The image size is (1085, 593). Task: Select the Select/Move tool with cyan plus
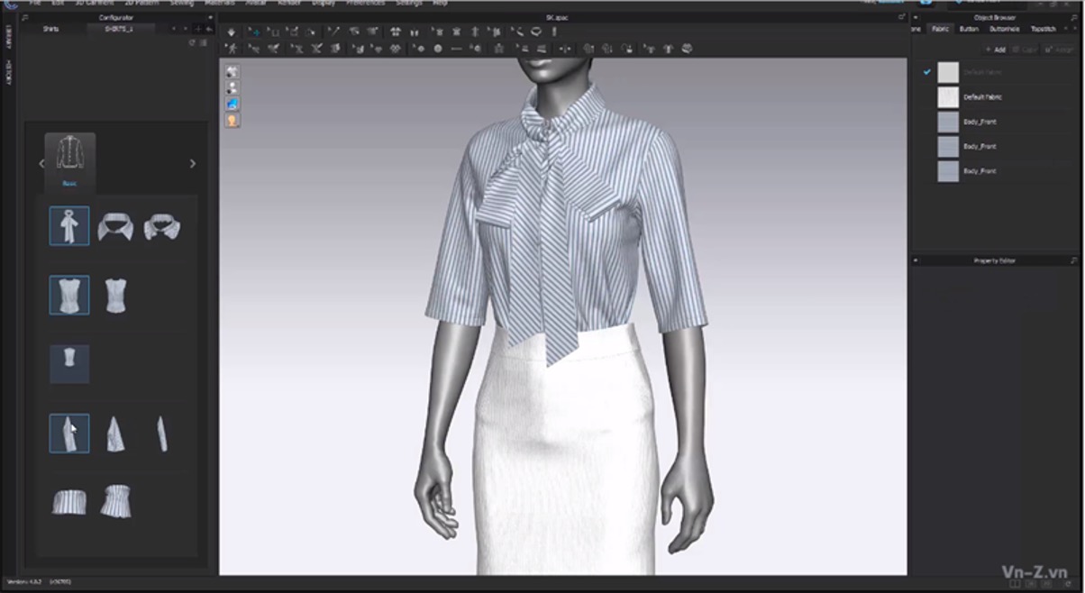[x=255, y=32]
